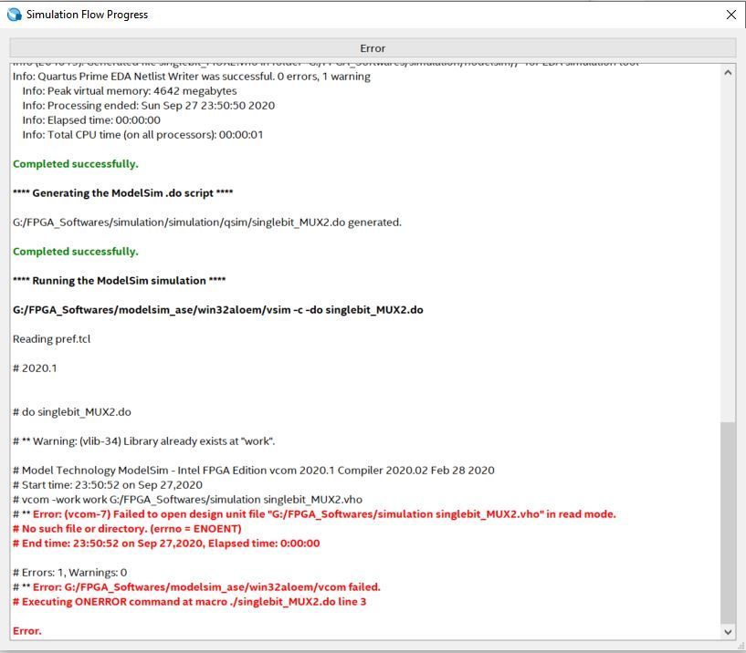Close the Simulation Flow Progress window

click(731, 15)
